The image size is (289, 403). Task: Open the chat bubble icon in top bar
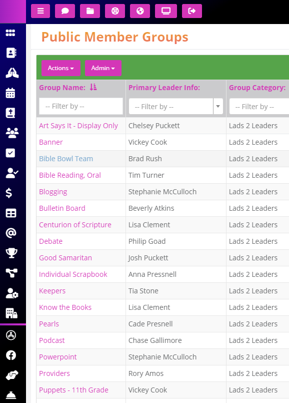(x=65, y=11)
